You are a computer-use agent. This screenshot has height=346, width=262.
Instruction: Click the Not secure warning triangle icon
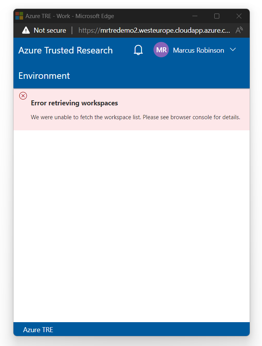25,30
